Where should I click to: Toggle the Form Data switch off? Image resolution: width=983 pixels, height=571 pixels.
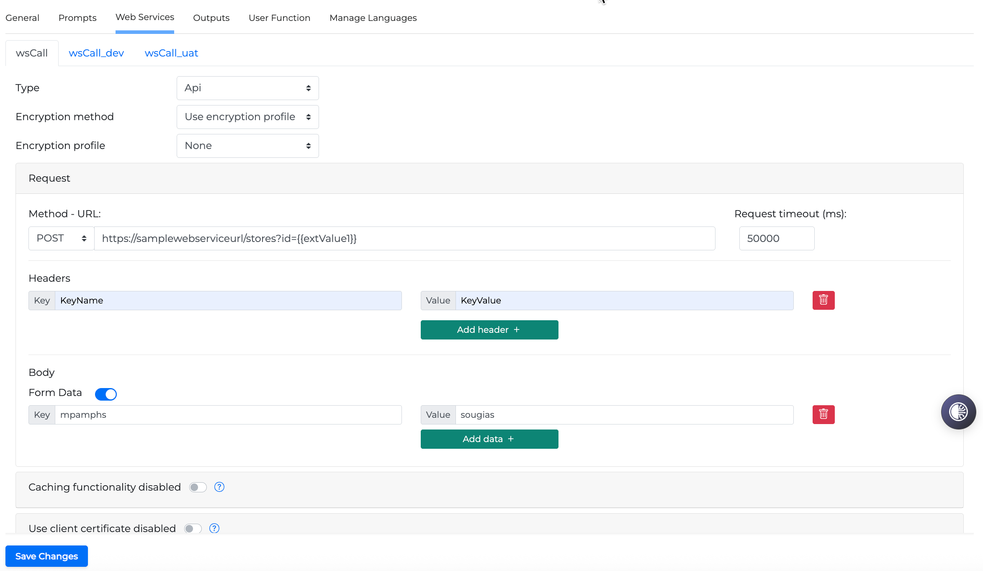click(106, 394)
